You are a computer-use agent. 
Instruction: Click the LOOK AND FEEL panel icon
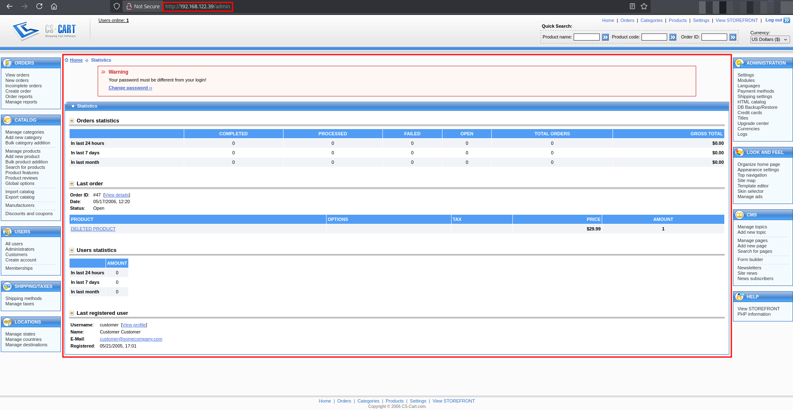pyautogui.click(x=740, y=152)
